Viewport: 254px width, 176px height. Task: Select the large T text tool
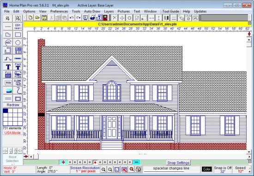(7, 66)
